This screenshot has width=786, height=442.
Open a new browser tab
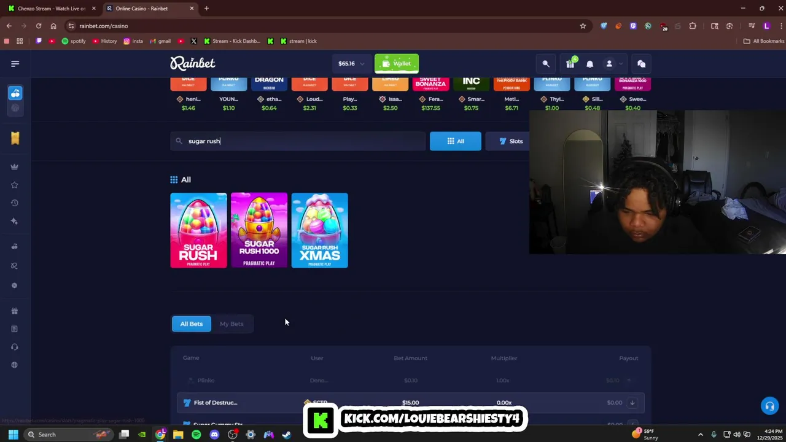click(206, 9)
